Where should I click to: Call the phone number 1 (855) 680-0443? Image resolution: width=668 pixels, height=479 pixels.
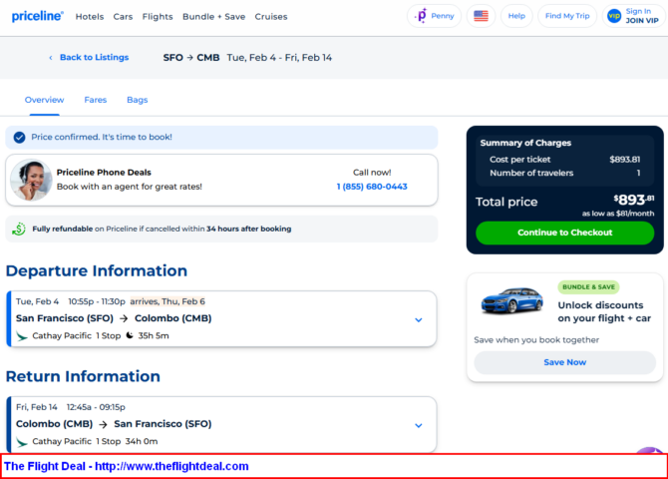tap(371, 187)
